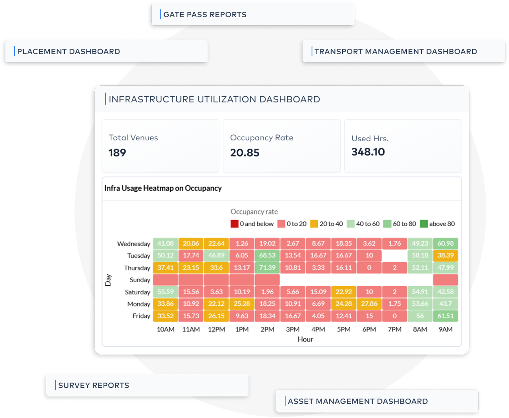Toggle the '60 to 80' legend swatch
This screenshot has width=509, height=418.
tap(387, 224)
